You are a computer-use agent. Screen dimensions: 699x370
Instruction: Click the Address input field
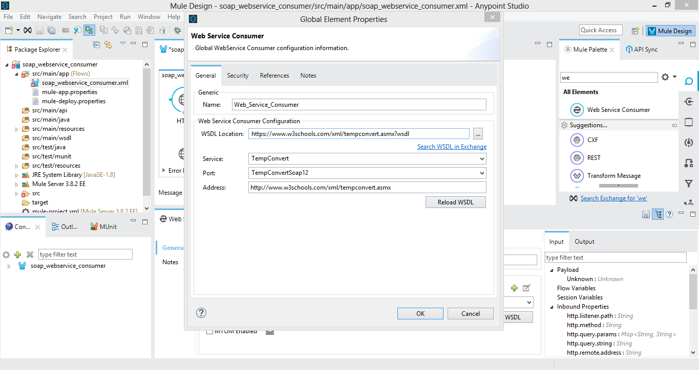[x=367, y=188]
